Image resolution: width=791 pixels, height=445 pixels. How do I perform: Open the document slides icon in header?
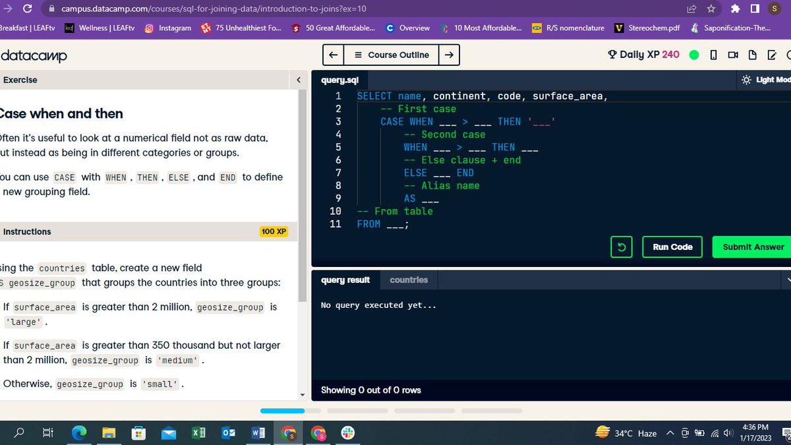tap(752, 55)
